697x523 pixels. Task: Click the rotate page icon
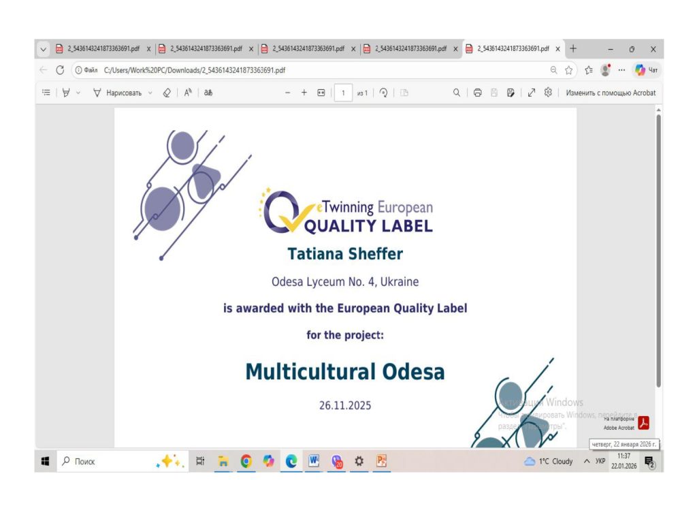[383, 93]
